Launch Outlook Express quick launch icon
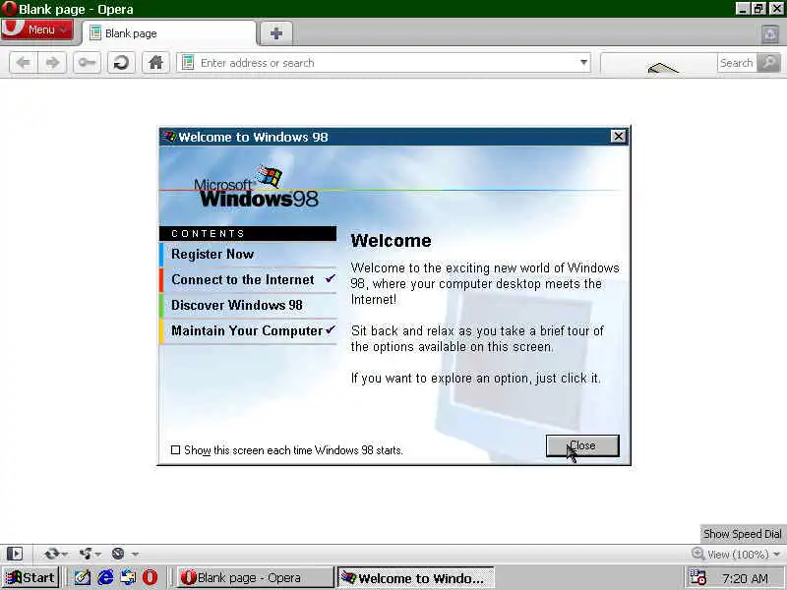Screen dimensions: 787x590 (x=128, y=577)
